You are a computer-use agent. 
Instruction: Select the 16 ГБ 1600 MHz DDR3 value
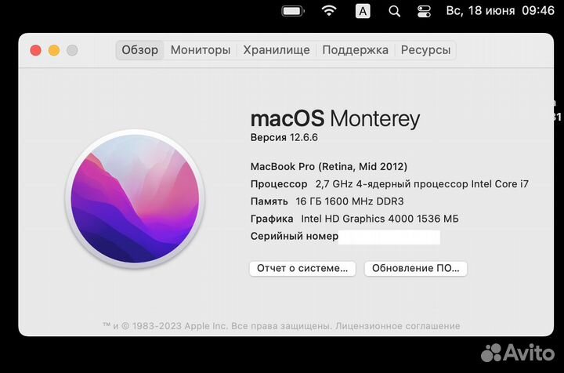click(349, 201)
